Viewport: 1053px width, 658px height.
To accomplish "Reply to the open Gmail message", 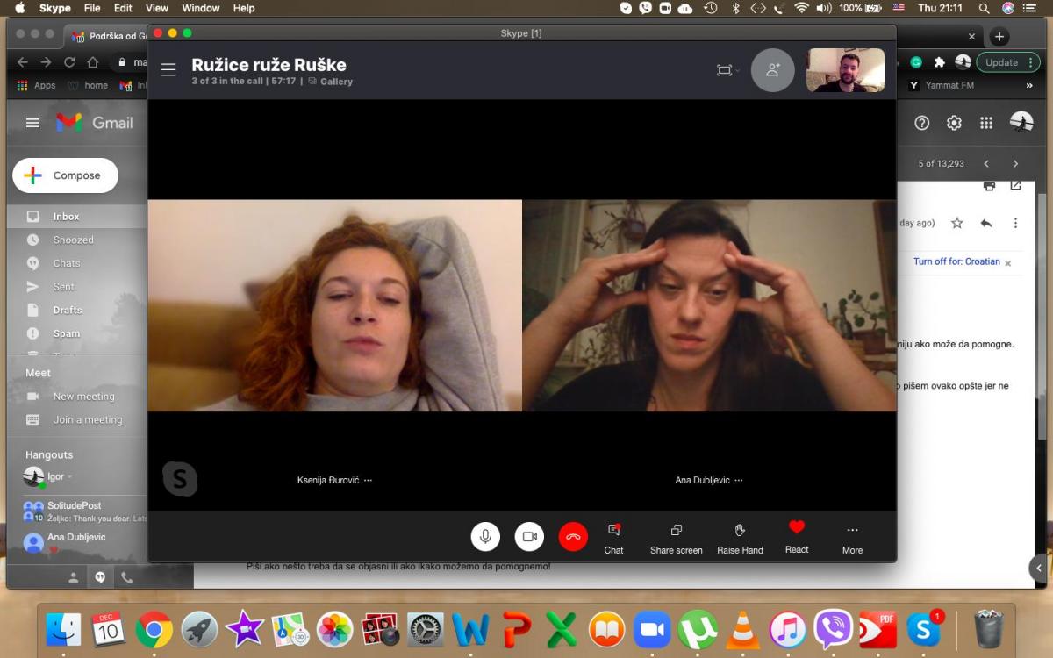I will pos(986,223).
